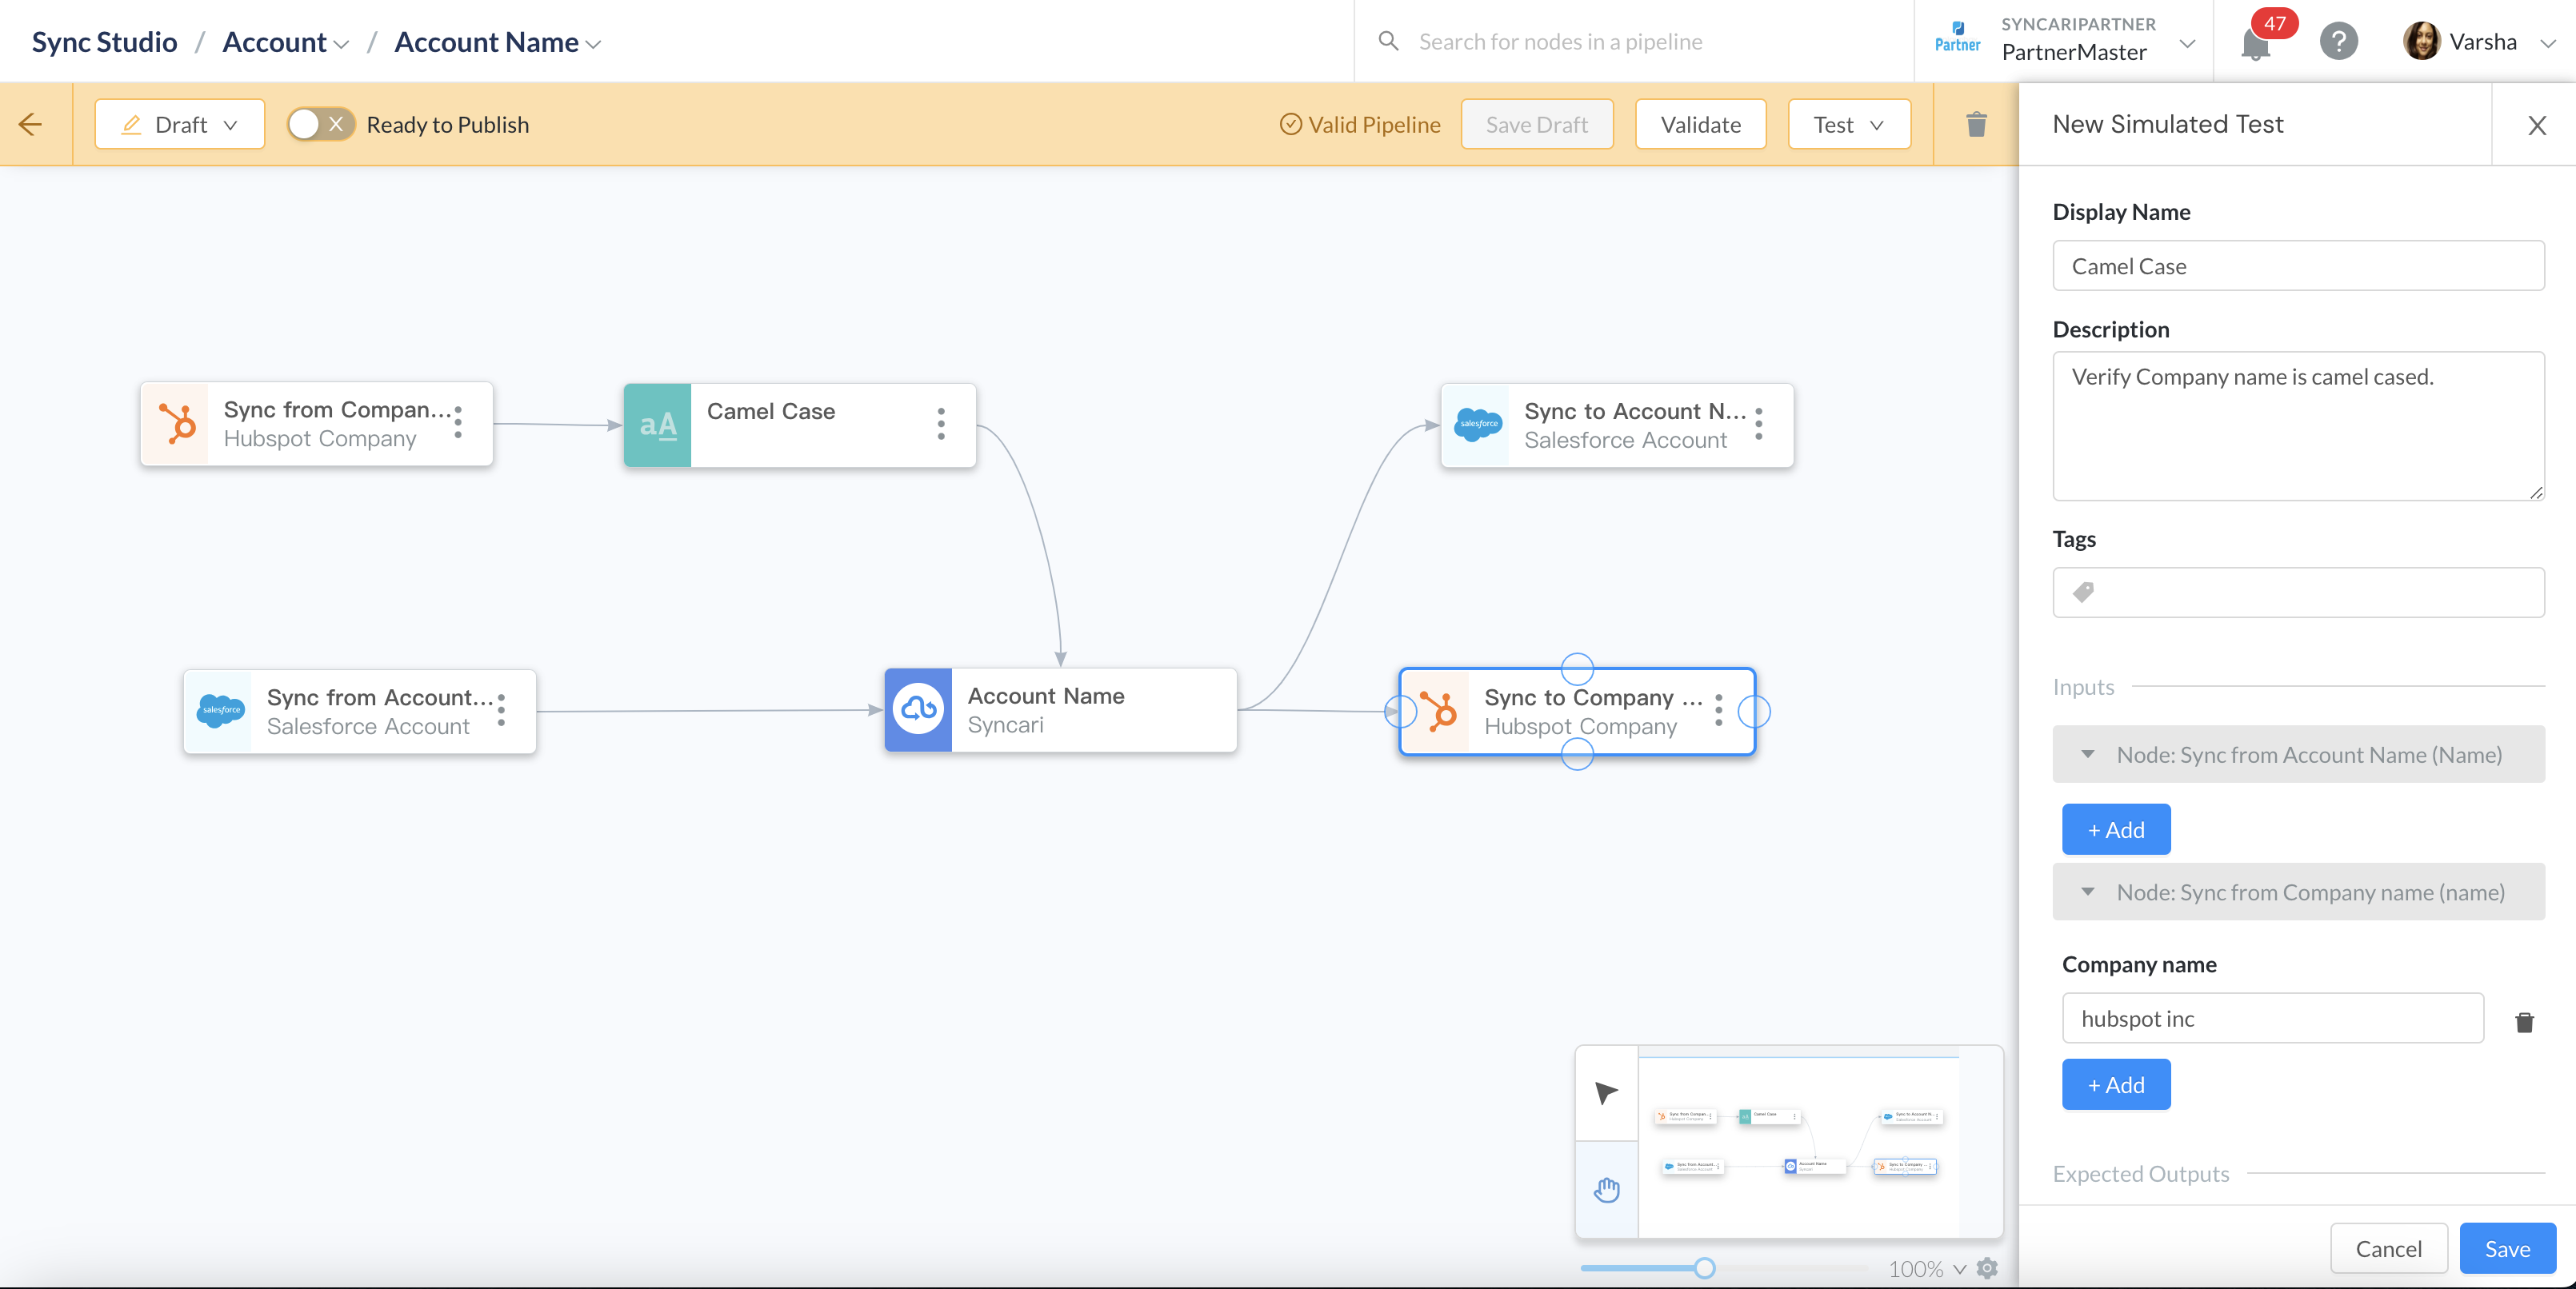Click the pencil icon on Draft button
This screenshot has height=1289, width=2576.
[131, 125]
